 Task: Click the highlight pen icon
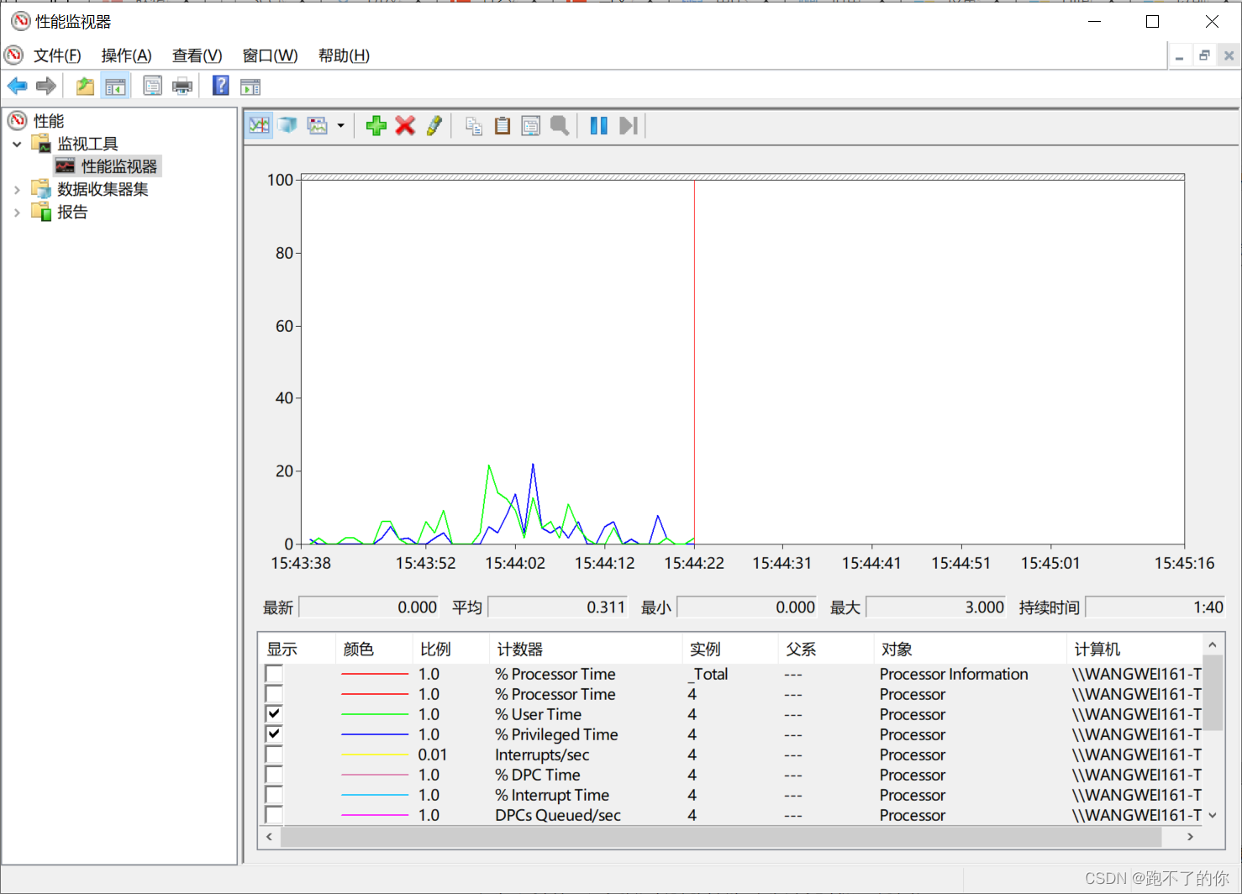point(434,125)
